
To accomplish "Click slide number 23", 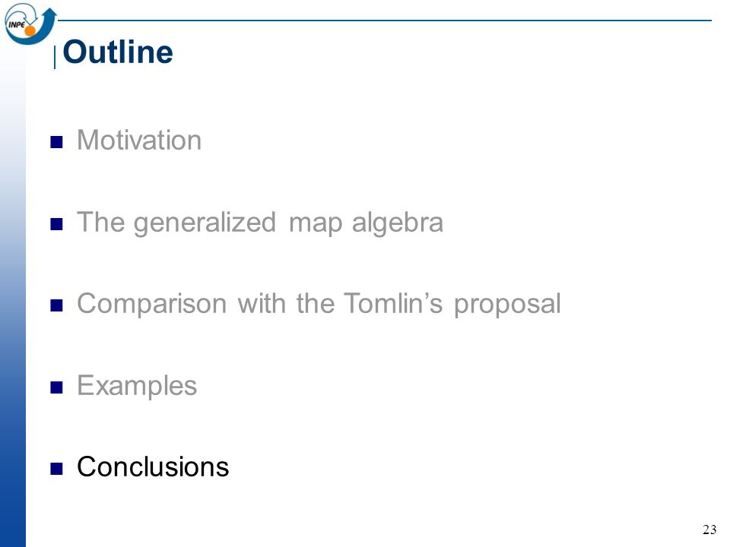I will click(709, 530).
